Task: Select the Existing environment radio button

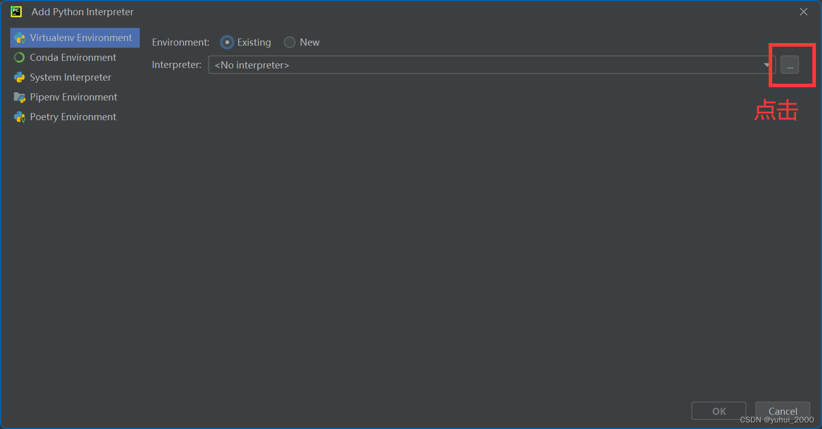Action: [x=227, y=42]
